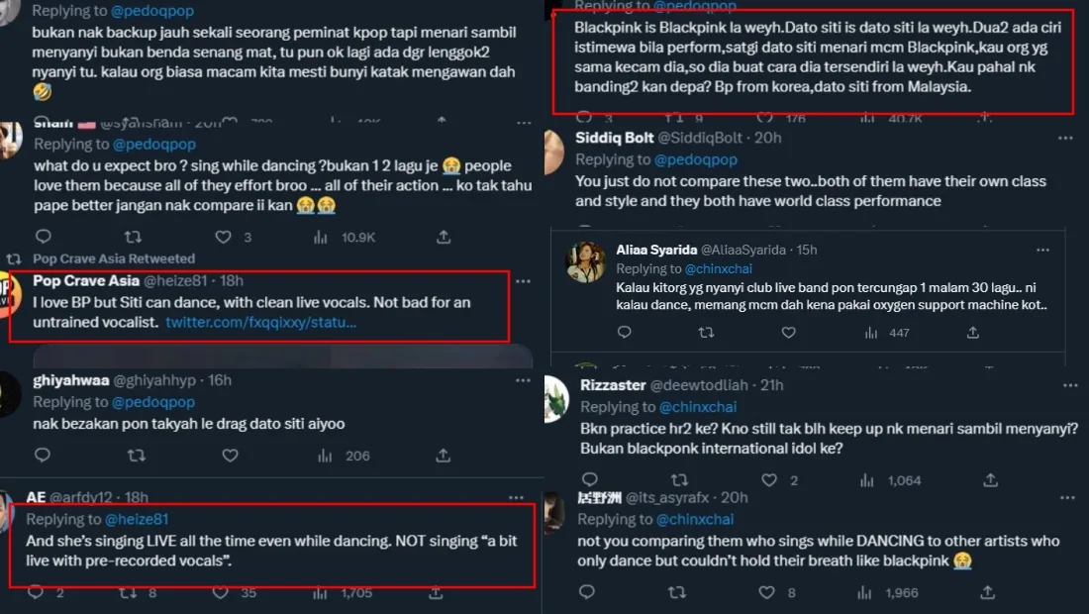1089x614 pixels.
Task: Open more options on Pop Crave Asia tweet
Action: tap(522, 281)
